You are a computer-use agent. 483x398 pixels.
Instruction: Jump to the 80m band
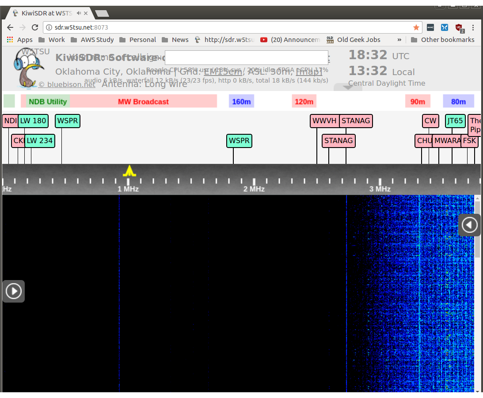458,102
